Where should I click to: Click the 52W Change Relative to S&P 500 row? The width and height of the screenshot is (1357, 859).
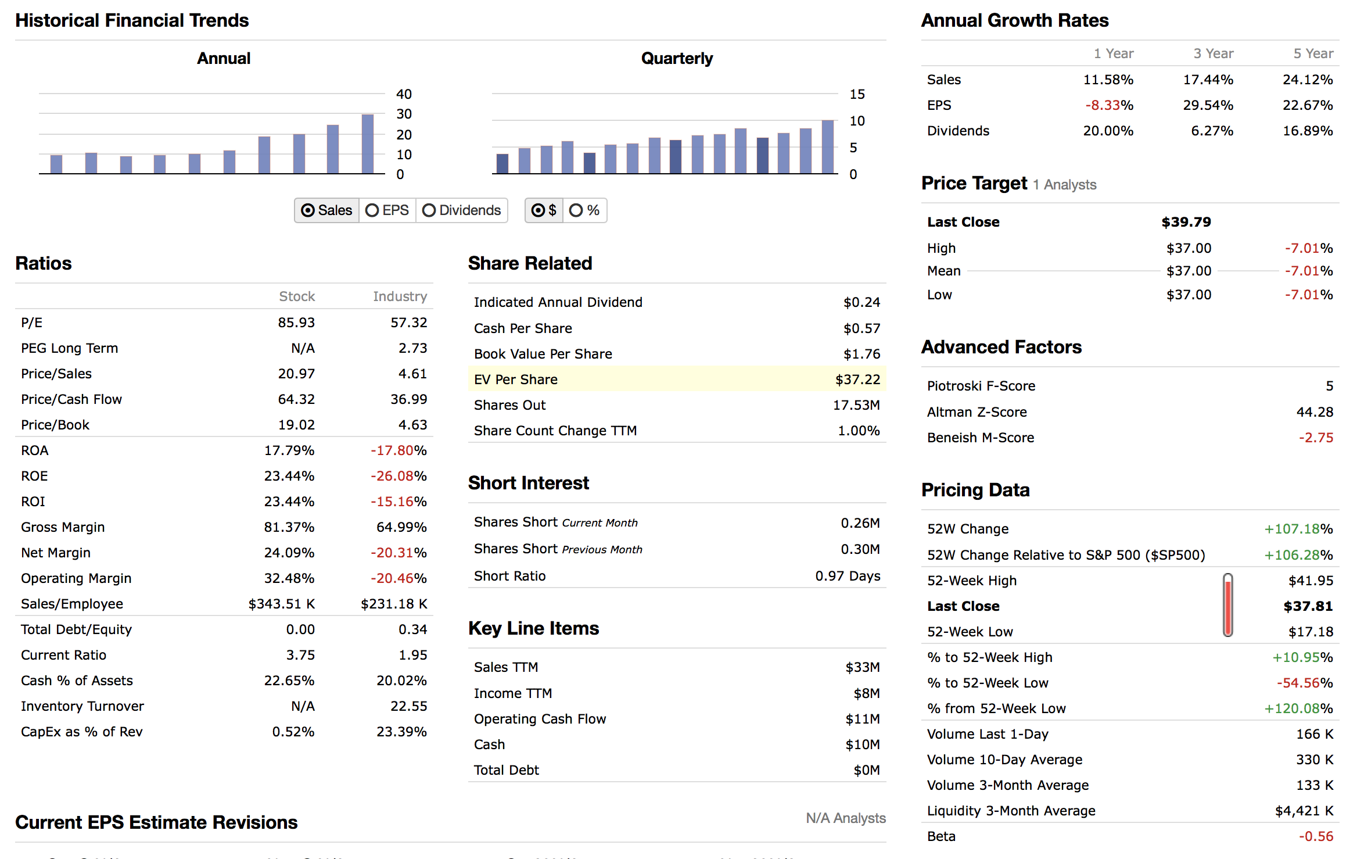[1129, 555]
